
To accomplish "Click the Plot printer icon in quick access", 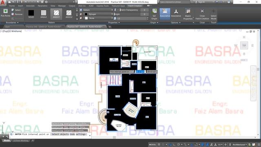I will [x=42, y=2].
